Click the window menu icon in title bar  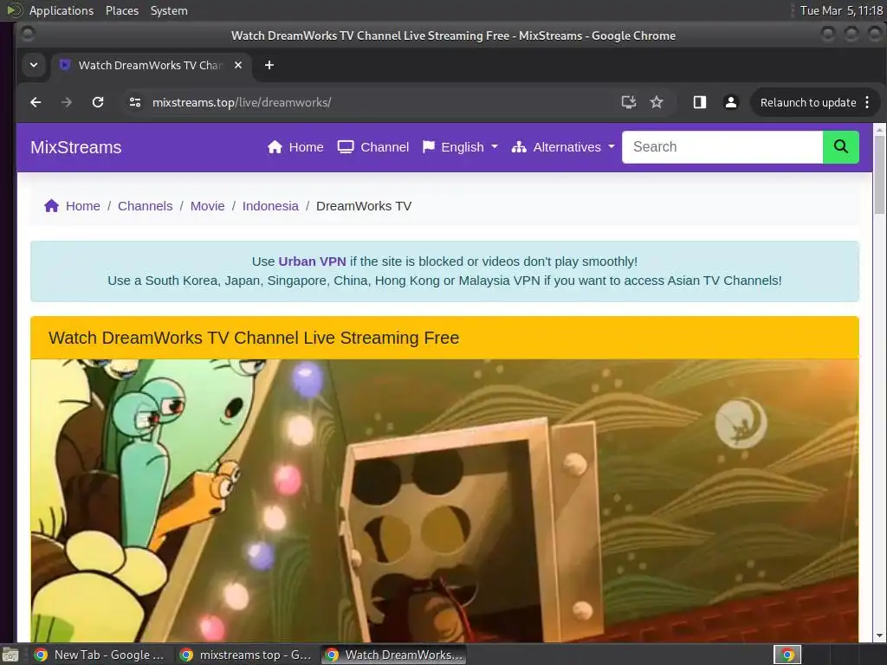[27, 35]
